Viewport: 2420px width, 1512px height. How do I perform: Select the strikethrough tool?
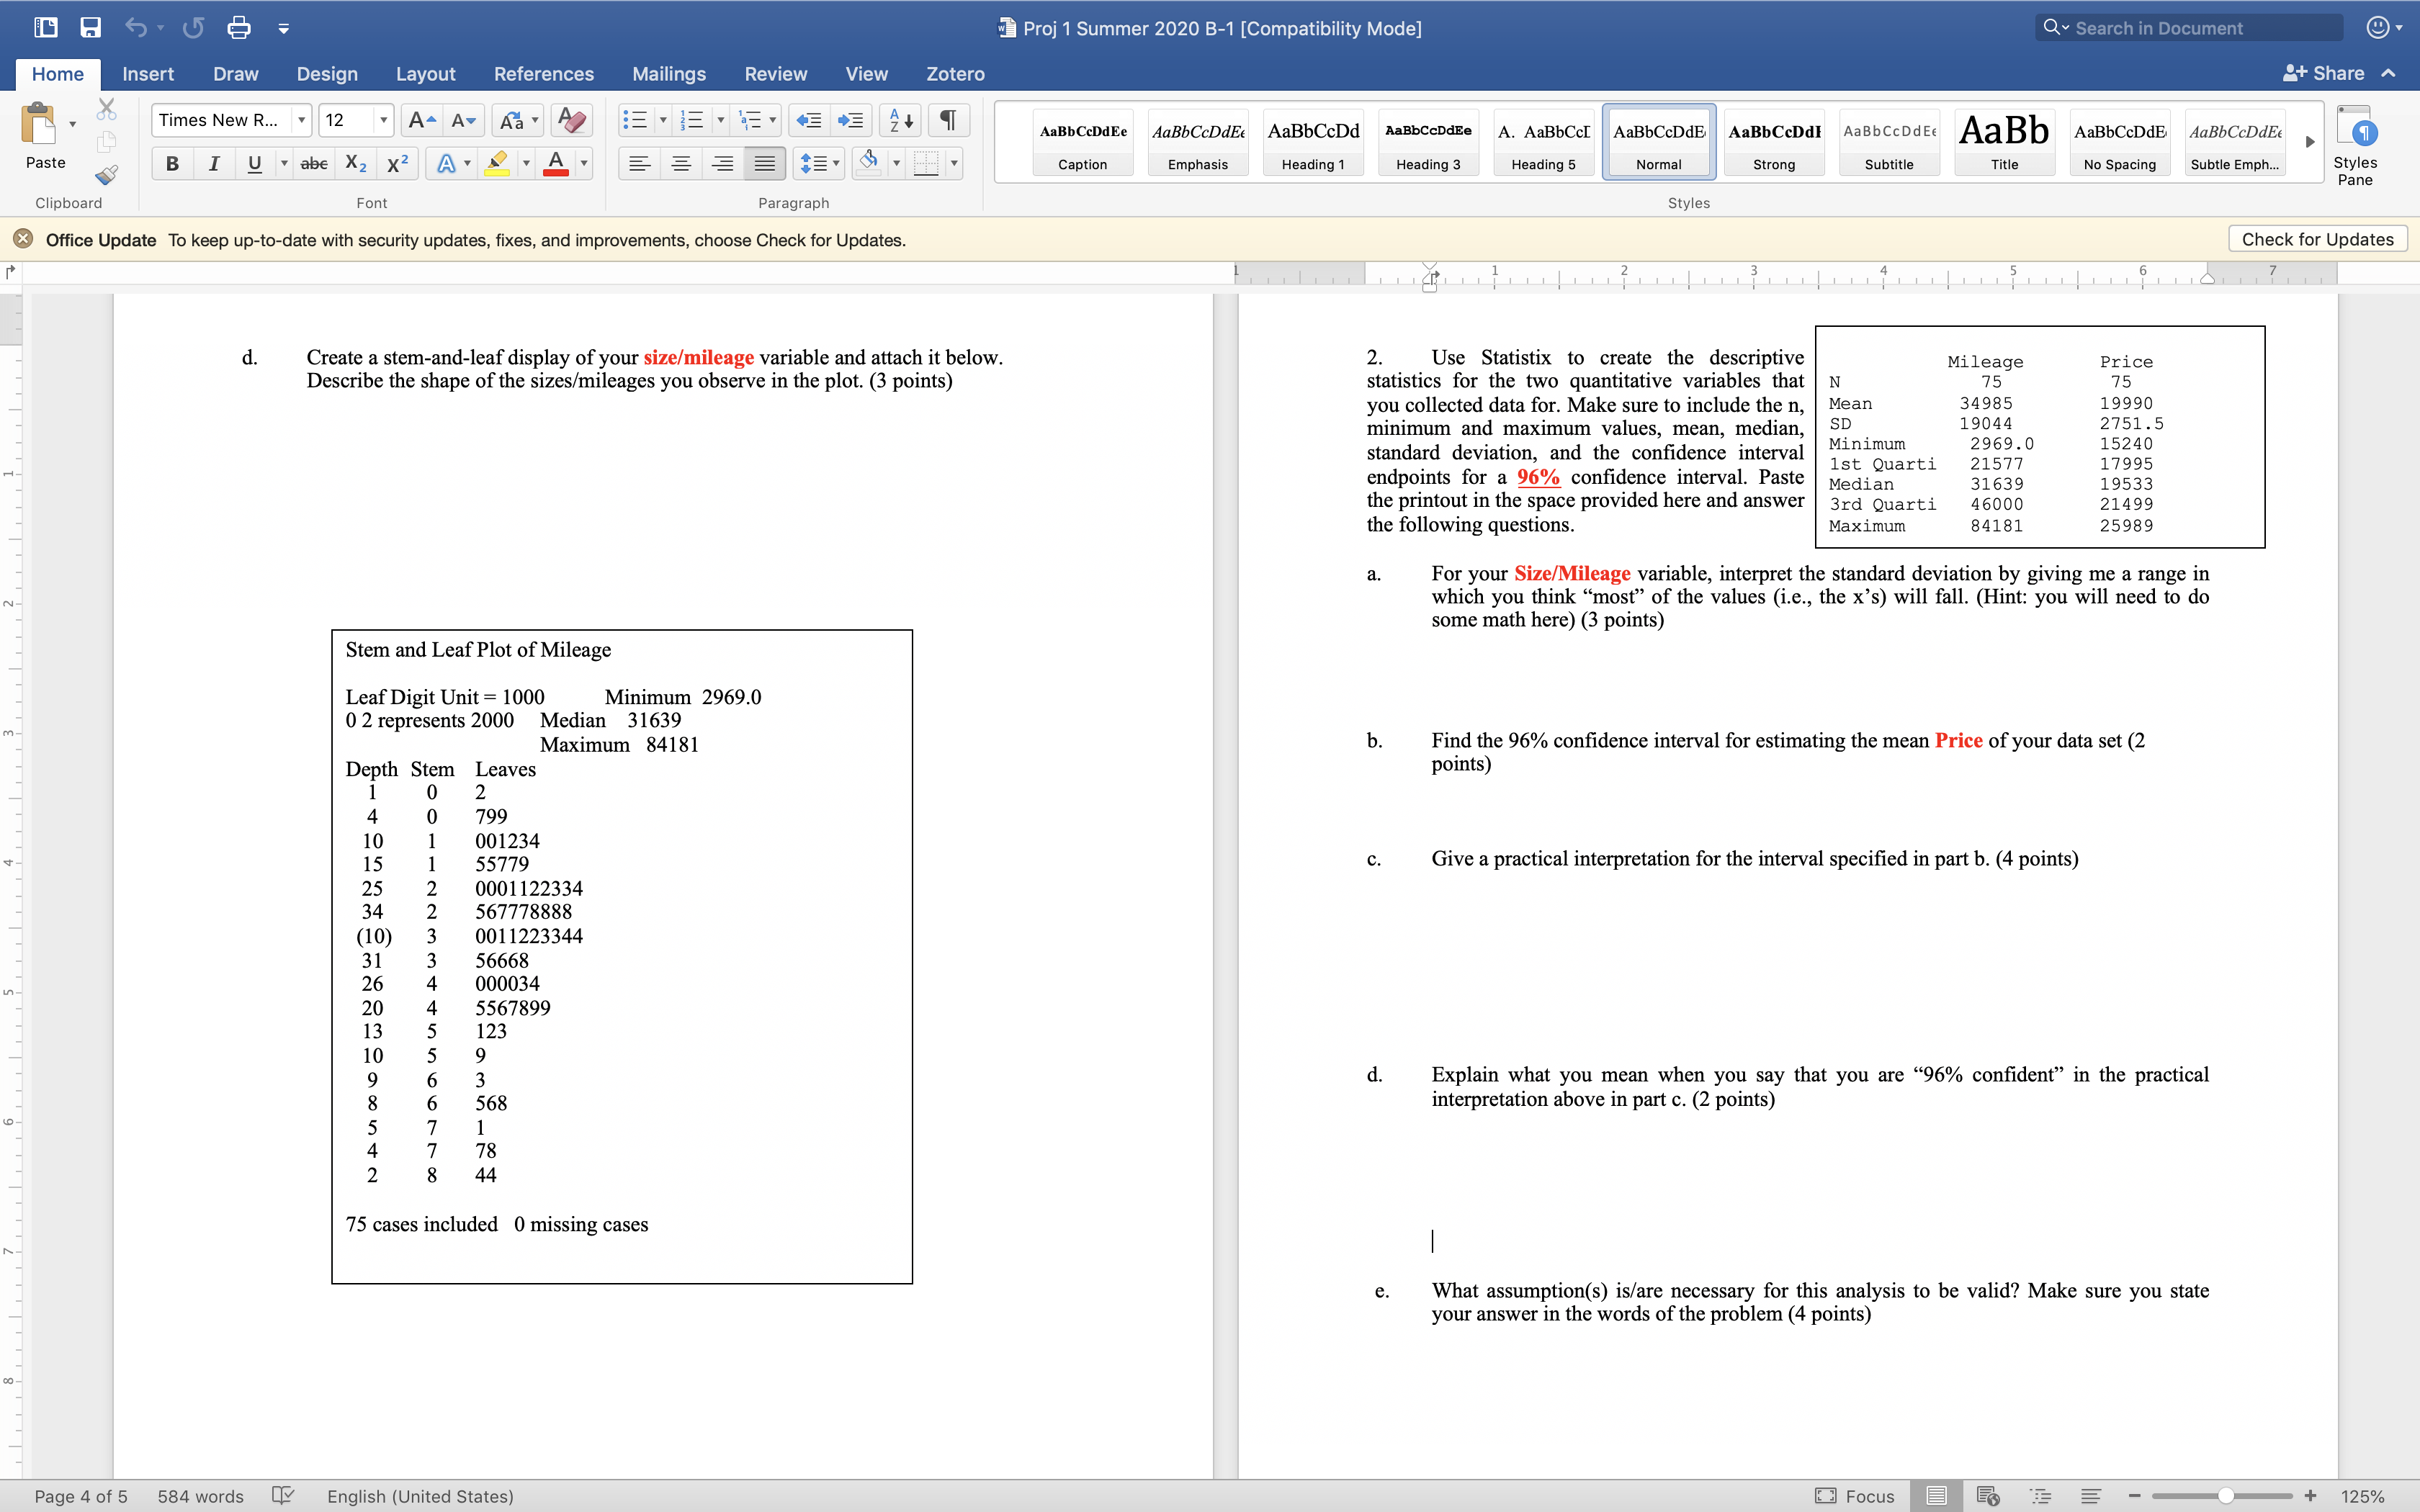pos(312,163)
